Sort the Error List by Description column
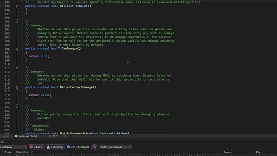 [x=22, y=152]
